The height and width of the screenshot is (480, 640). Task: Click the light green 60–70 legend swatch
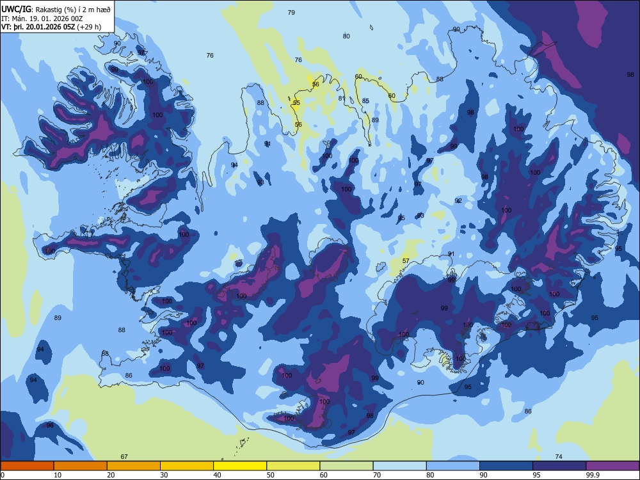pos(346,466)
